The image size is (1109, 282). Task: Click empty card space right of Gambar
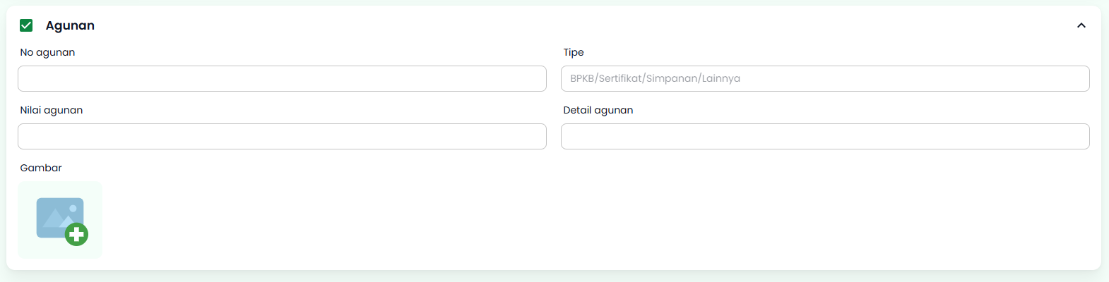click(565, 219)
